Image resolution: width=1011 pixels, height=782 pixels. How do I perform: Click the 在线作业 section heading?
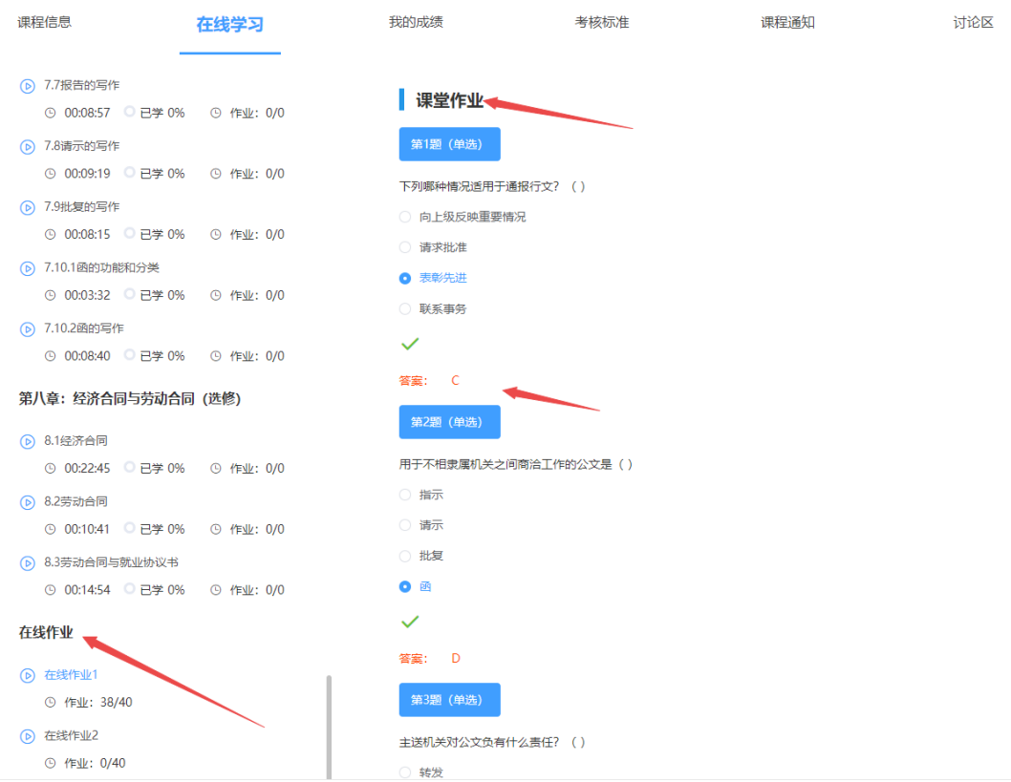click(x=46, y=632)
